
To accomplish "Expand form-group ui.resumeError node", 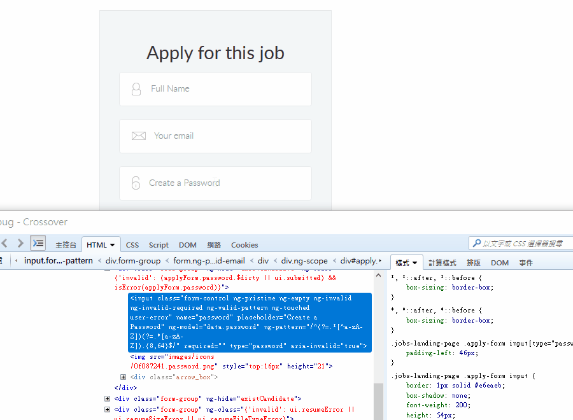I will pyautogui.click(x=107, y=409).
